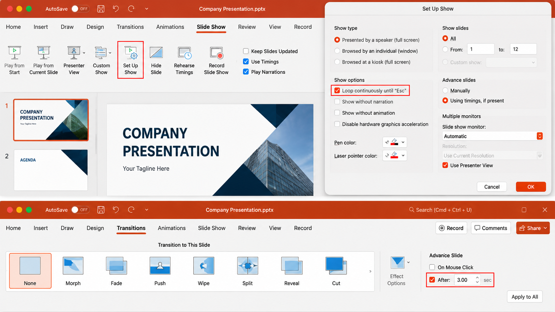The width and height of the screenshot is (555, 312).
Task: Open Review tab in top window
Action: point(247,27)
